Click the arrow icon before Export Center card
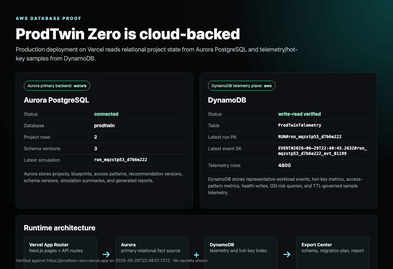Viewport: 393px width, 269px height. 287,254
